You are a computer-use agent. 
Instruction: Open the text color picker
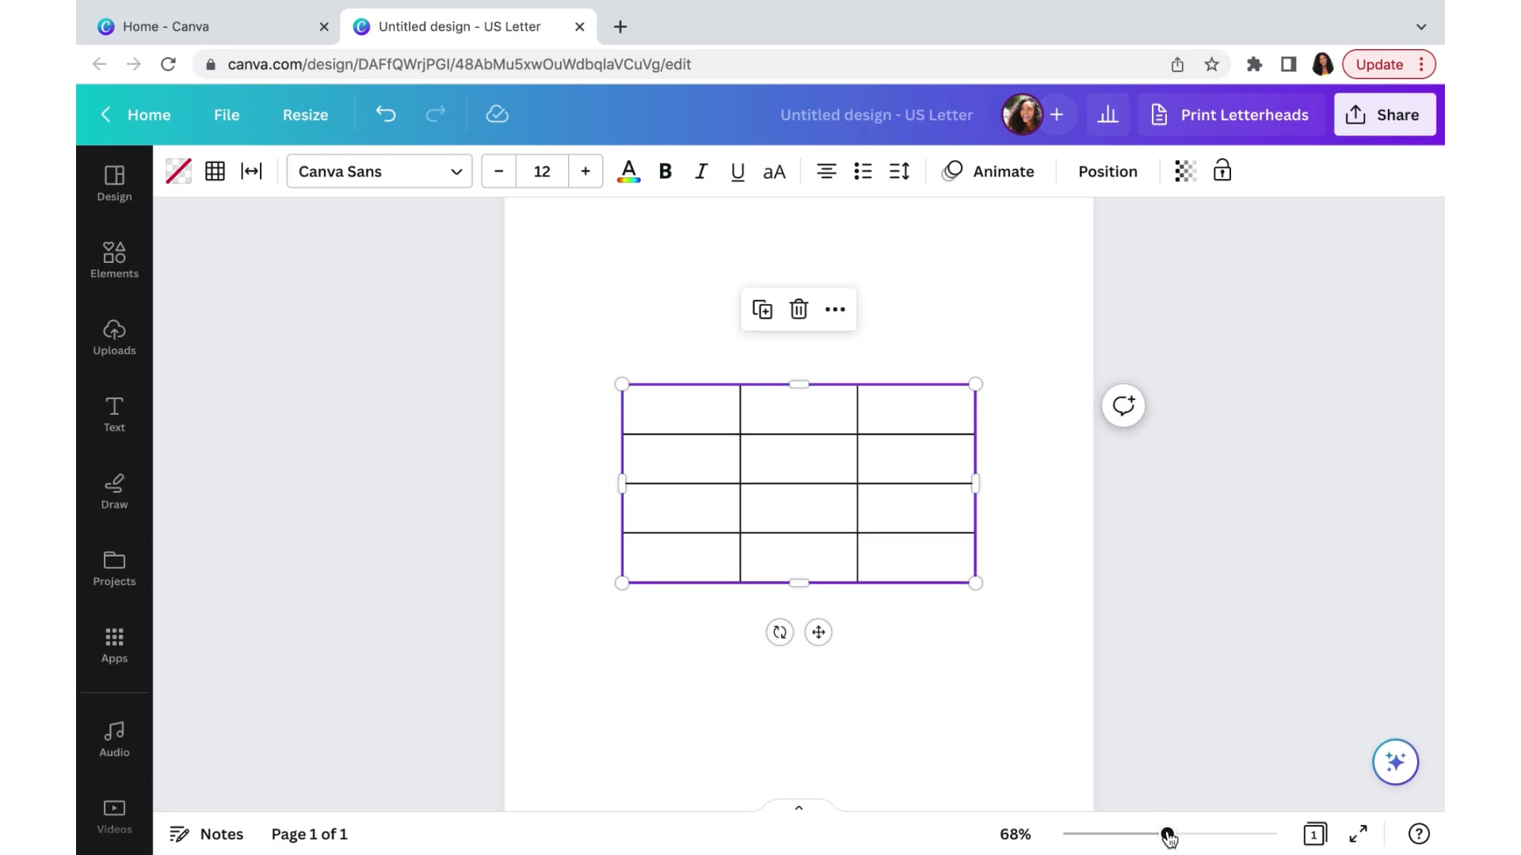628,171
